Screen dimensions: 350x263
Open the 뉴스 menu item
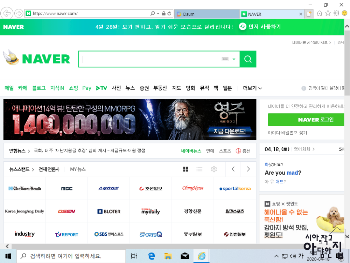130,88
